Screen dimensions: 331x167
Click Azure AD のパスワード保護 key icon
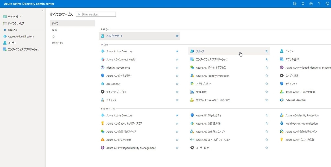282,140
